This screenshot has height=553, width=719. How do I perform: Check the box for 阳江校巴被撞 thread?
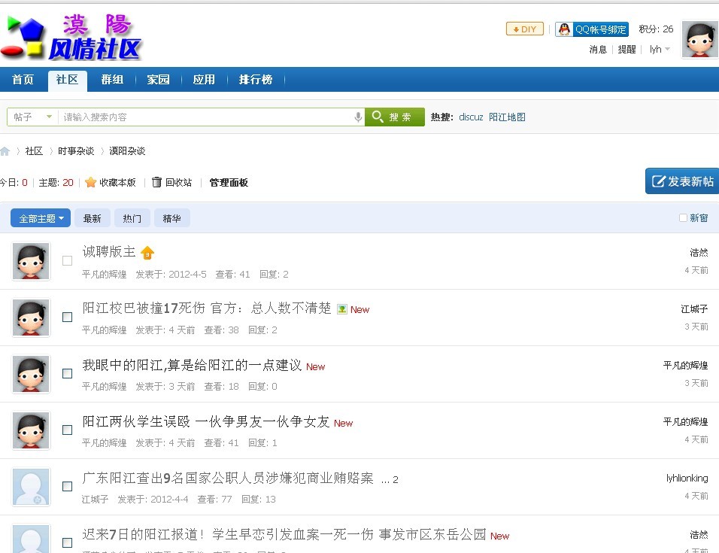tap(68, 318)
